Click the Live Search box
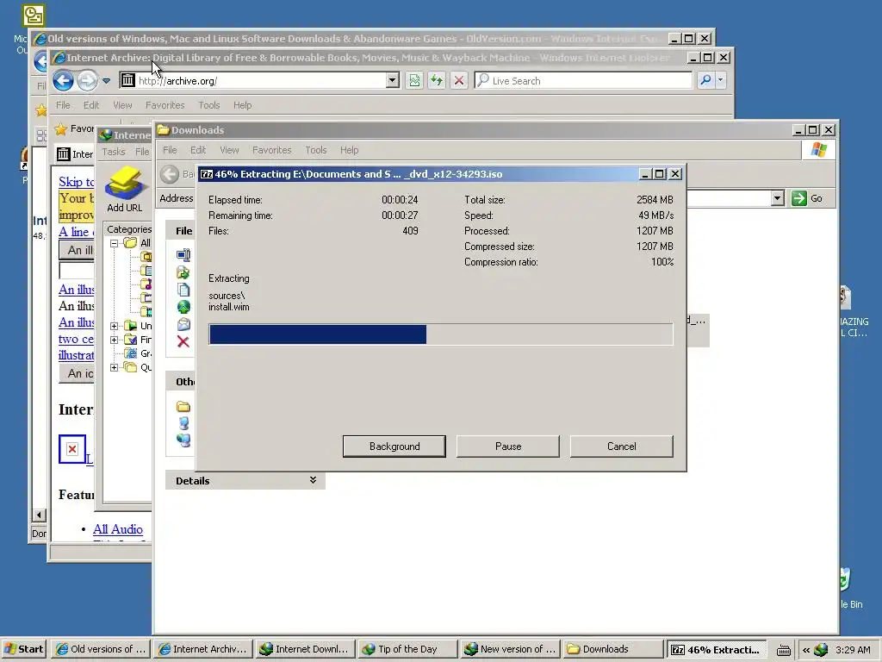 click(x=583, y=80)
